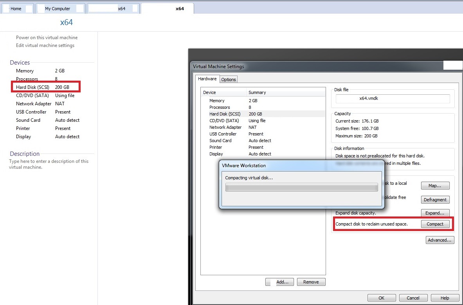Click the Add... hardware button
The image size is (463, 305).
279,282
